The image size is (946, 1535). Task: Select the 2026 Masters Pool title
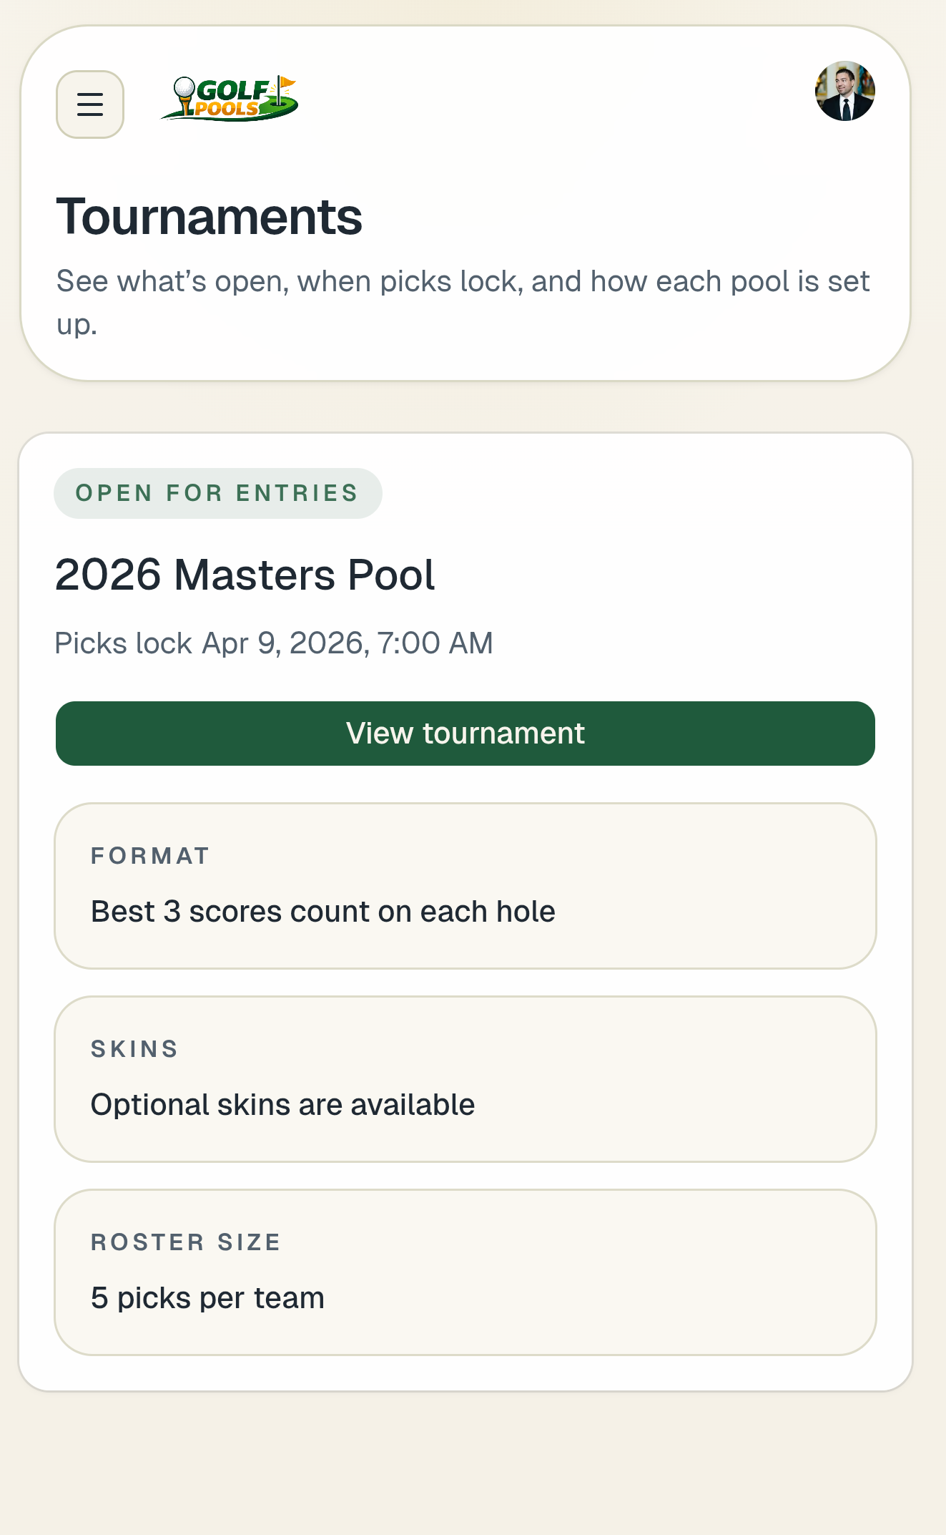click(245, 575)
